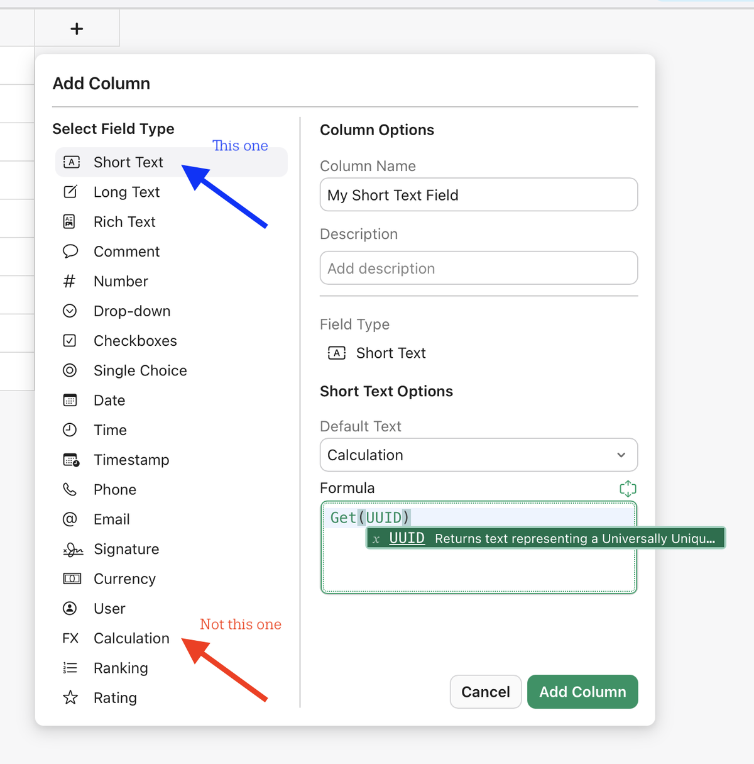The height and width of the screenshot is (764, 754).
Task: Choose the Number hash icon
Action: point(70,281)
